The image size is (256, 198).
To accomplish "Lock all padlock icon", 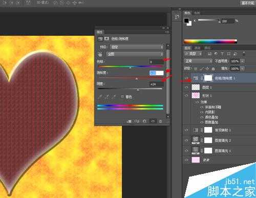I will (213, 69).
